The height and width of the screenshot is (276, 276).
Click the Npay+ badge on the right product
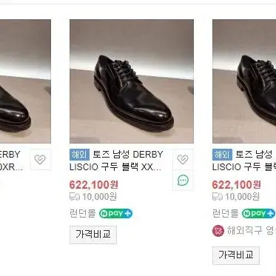click(x=258, y=214)
